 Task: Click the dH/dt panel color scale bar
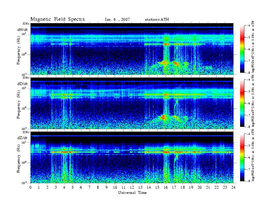coord(242,49)
